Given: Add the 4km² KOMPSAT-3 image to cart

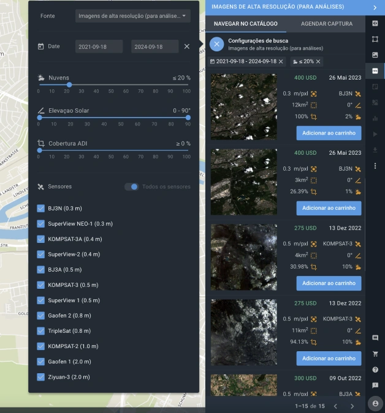Looking at the screenshot, I should pos(329,283).
